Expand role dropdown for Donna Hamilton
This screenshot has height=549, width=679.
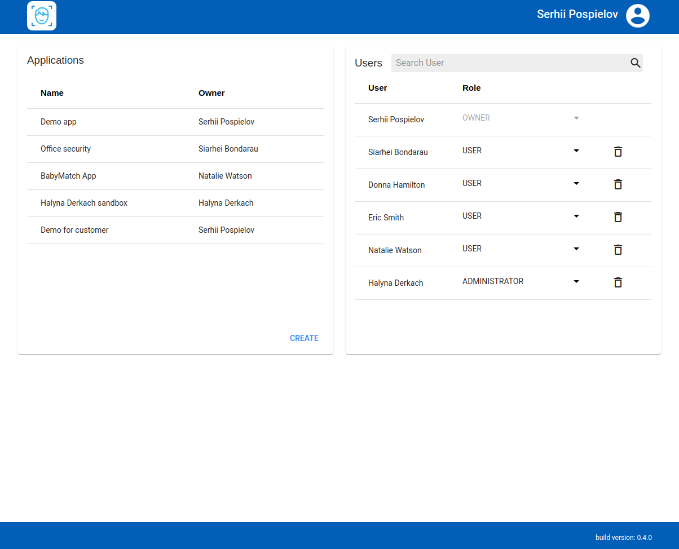coord(521,184)
